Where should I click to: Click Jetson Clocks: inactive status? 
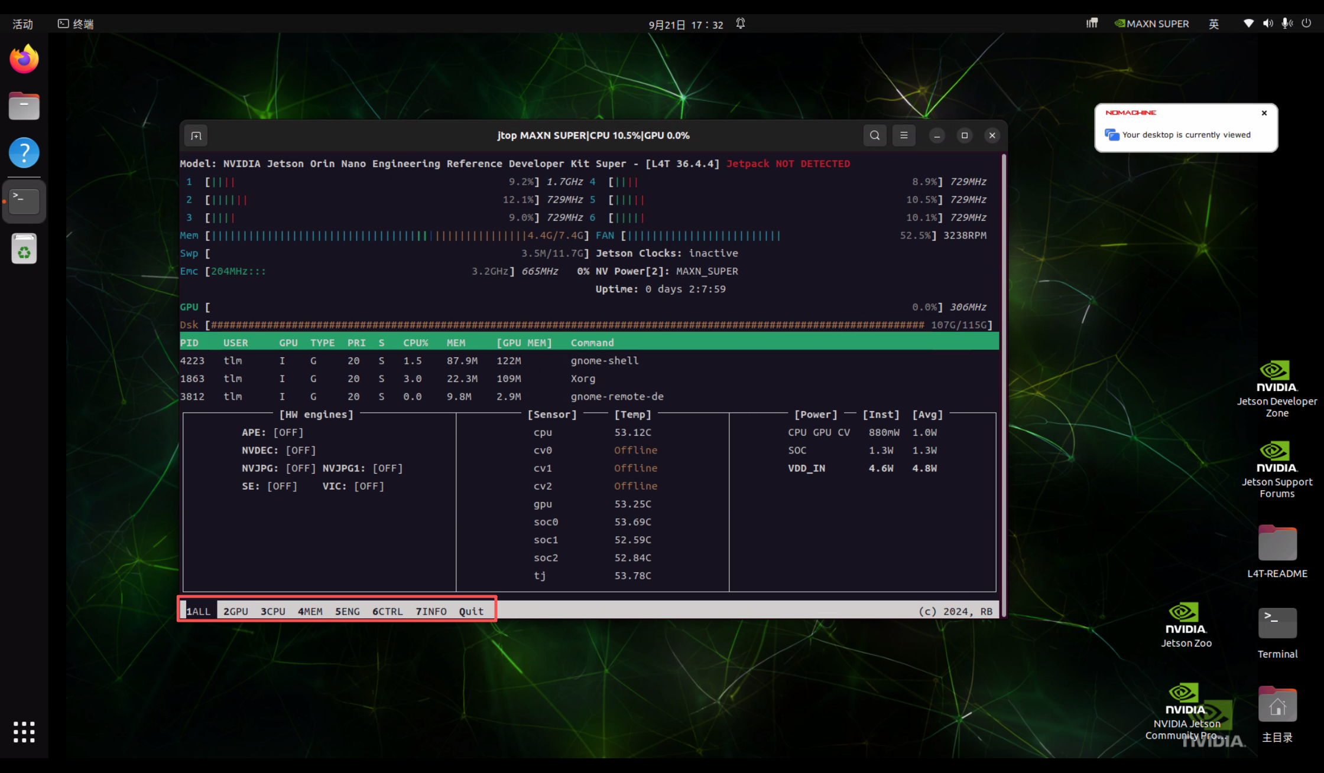(667, 253)
